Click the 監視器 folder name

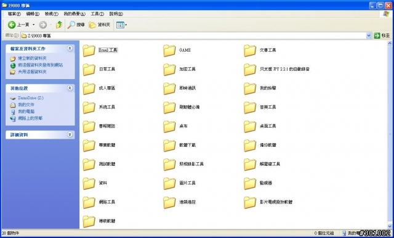point(266,183)
